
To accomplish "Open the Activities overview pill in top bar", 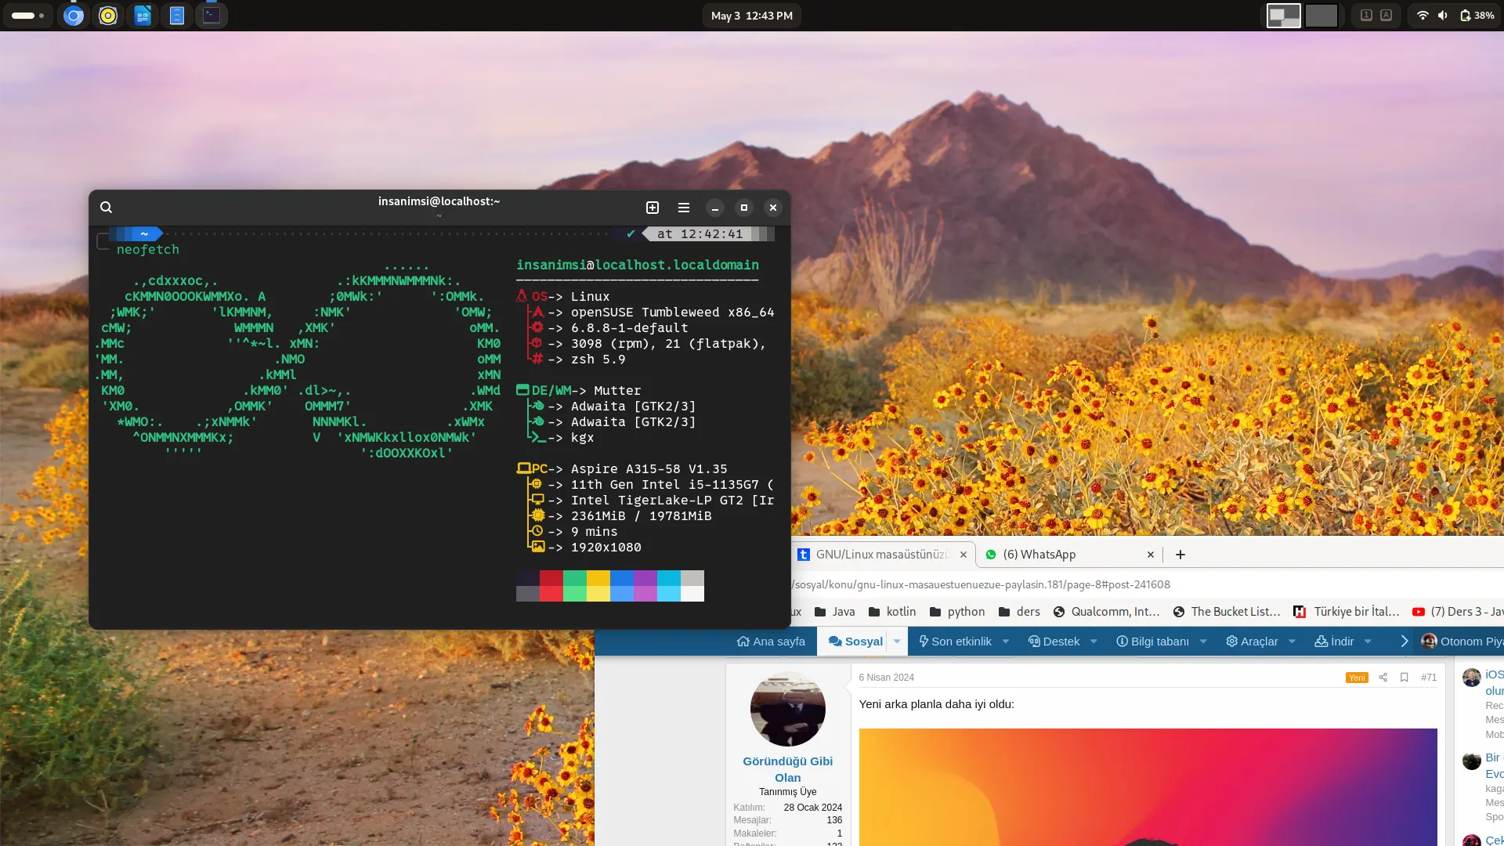I will tap(27, 16).
